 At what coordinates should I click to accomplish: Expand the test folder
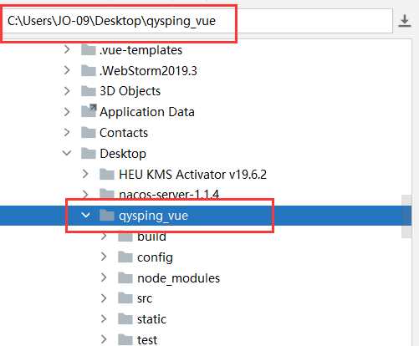[x=104, y=339]
